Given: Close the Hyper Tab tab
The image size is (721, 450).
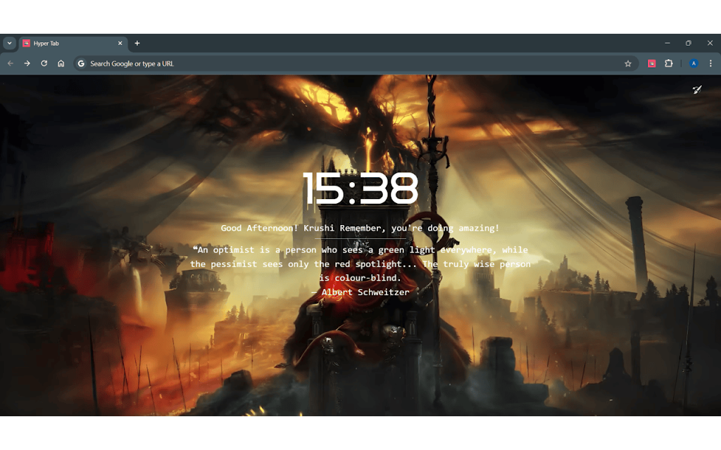Looking at the screenshot, I should 120,43.
